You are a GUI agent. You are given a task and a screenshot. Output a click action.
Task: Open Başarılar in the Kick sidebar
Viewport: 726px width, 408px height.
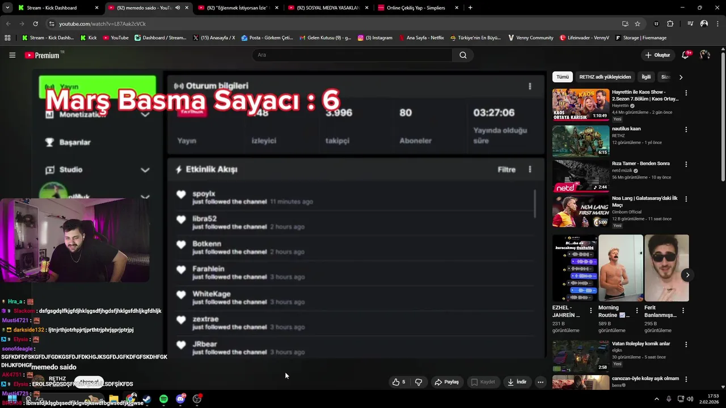click(x=75, y=142)
